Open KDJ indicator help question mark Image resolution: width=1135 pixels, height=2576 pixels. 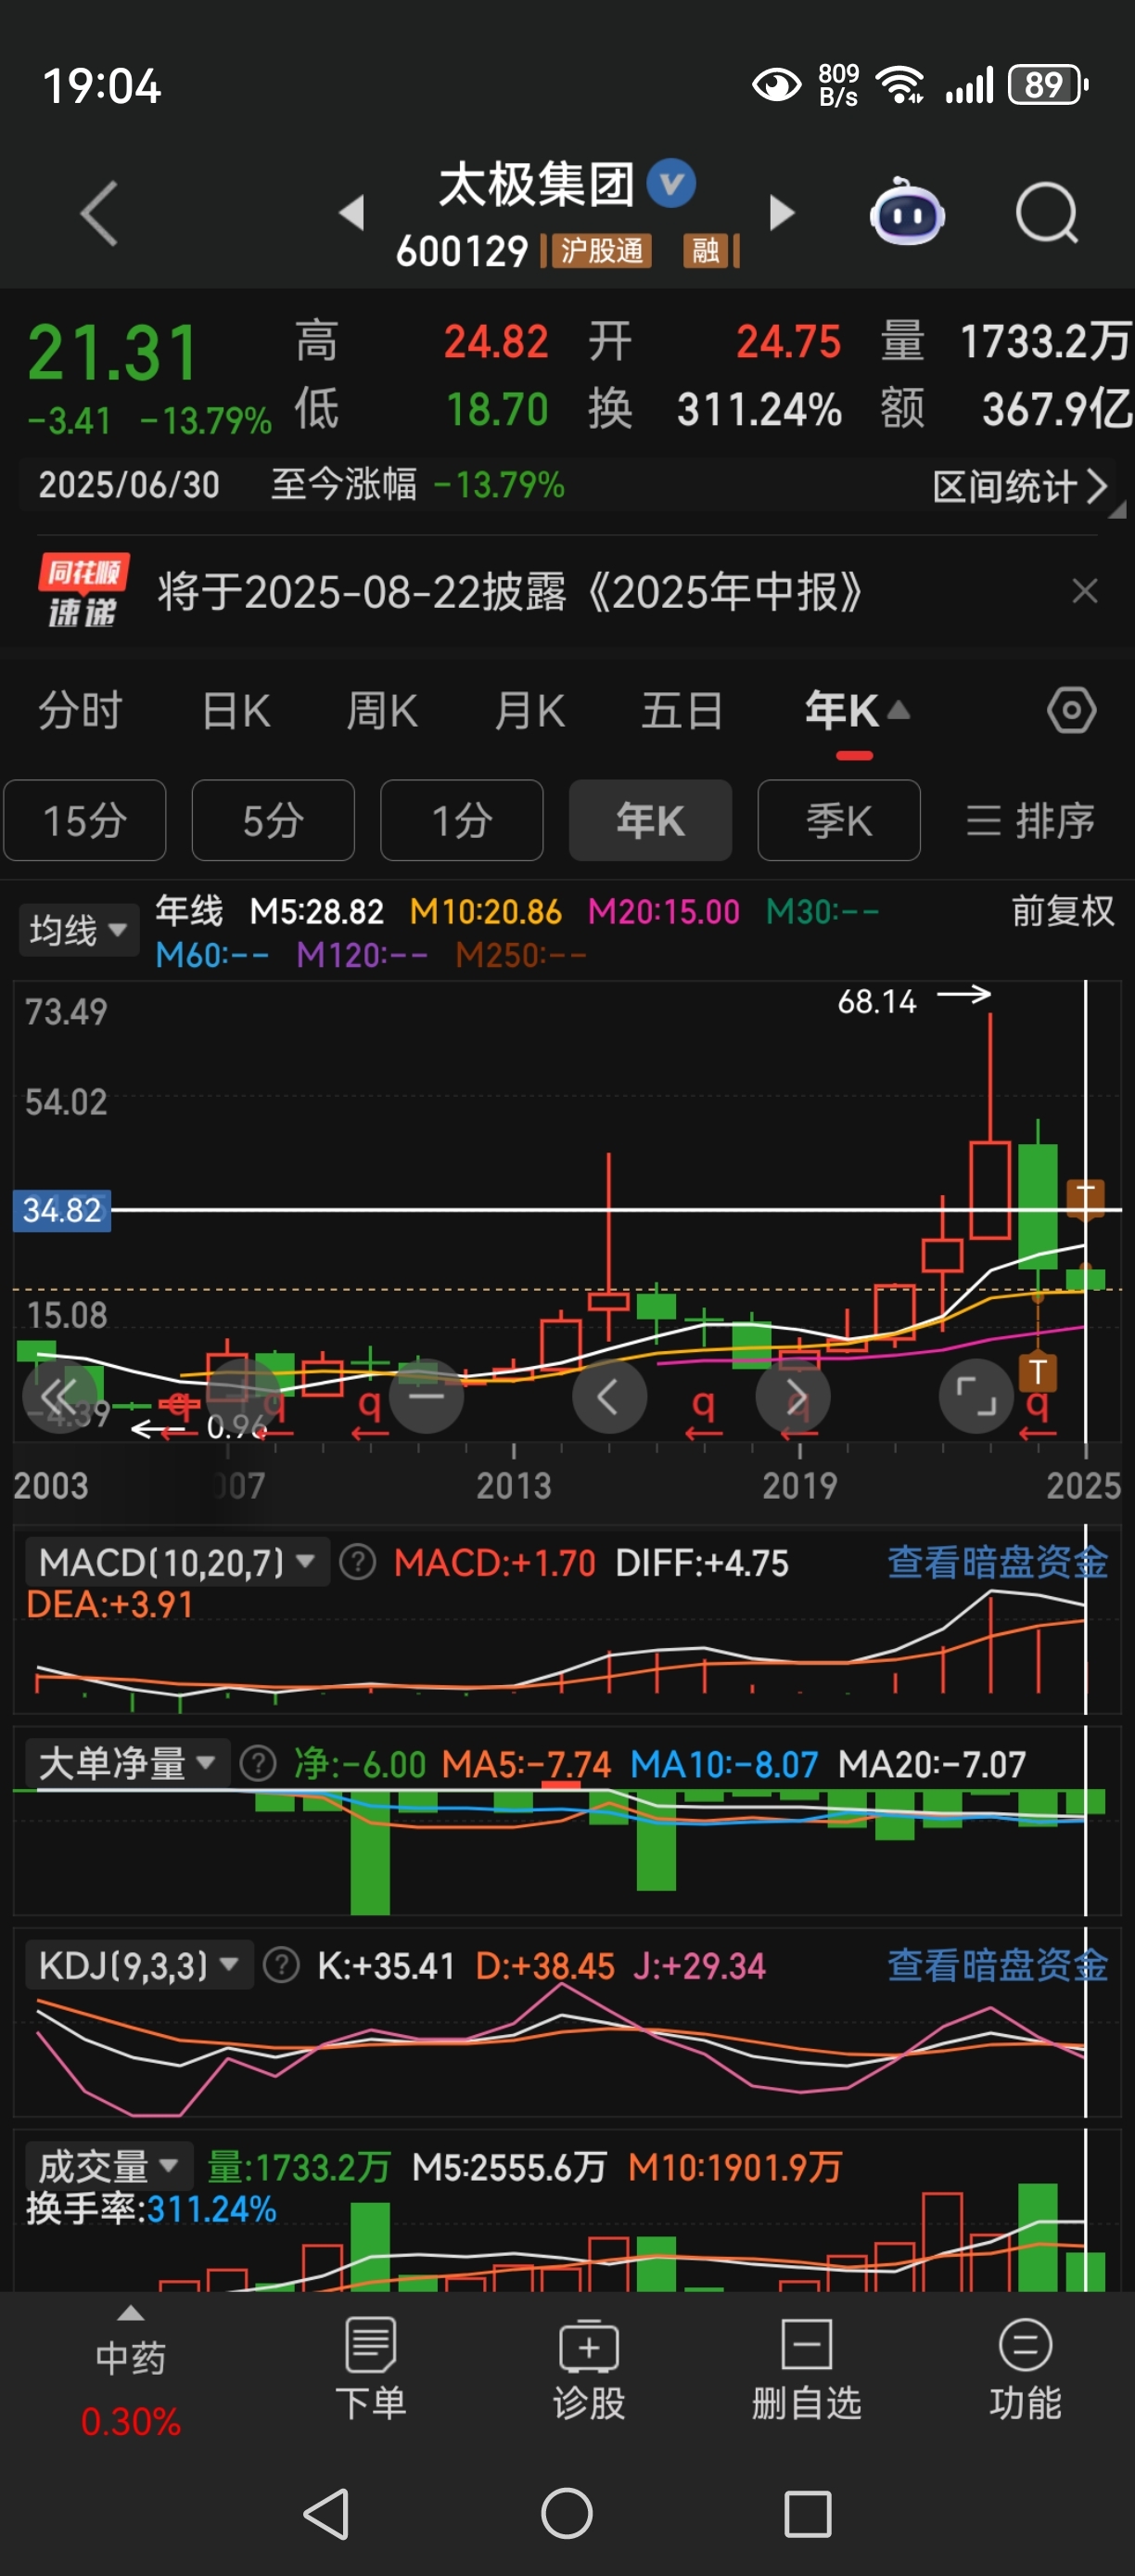click(x=281, y=1965)
